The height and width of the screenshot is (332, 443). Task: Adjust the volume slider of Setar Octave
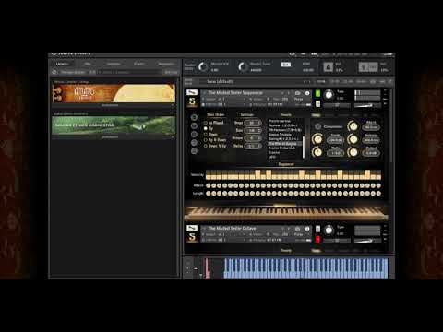pyautogui.click(x=367, y=241)
